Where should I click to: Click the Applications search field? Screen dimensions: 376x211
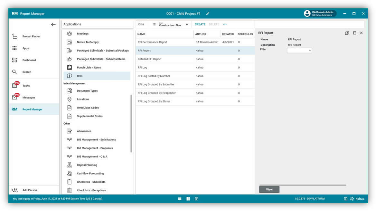(x=97, y=24)
